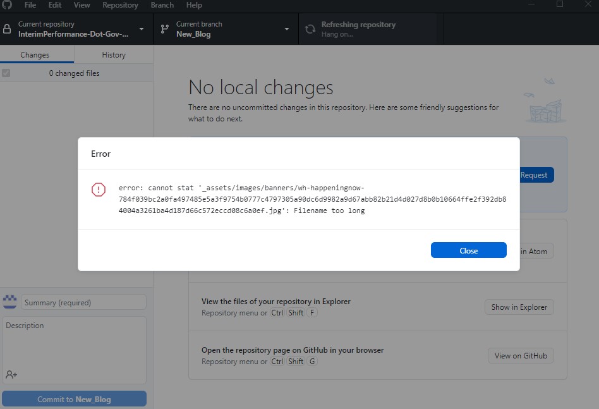Open the Help menu

point(194,5)
